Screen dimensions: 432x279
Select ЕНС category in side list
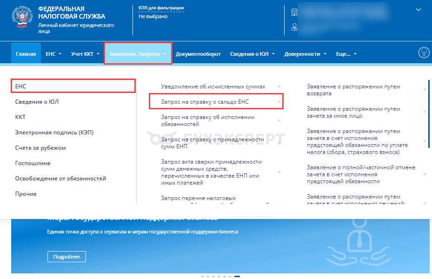[x=73, y=86]
